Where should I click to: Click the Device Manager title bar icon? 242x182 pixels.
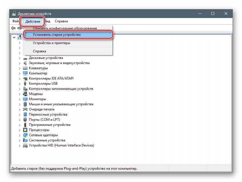pyautogui.click(x=14, y=13)
